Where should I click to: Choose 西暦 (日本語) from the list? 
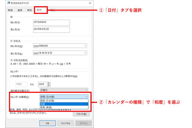(64, 101)
